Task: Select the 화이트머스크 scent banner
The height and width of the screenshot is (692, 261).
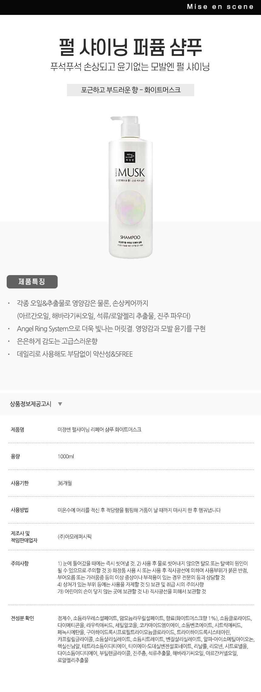Action: [x=130, y=90]
